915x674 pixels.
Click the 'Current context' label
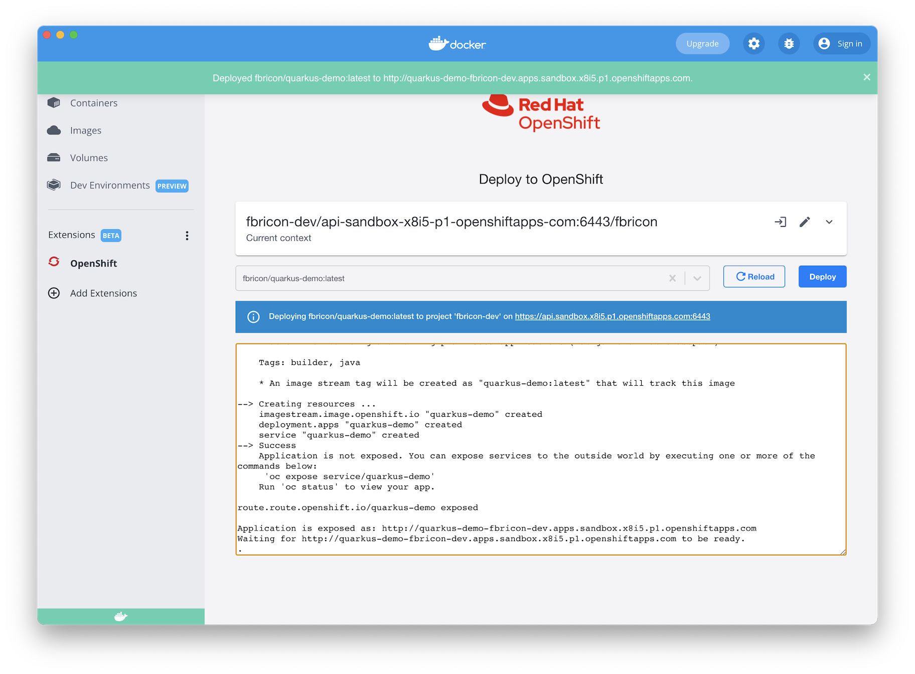coord(278,238)
